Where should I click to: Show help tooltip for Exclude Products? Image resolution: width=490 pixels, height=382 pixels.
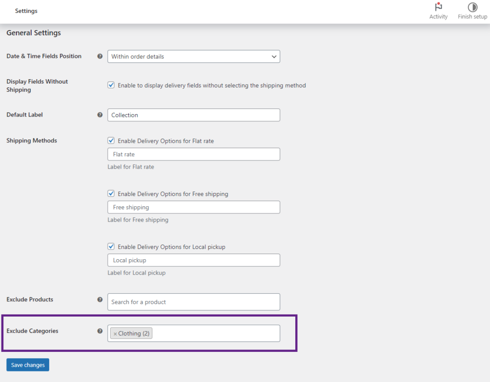coord(100,299)
